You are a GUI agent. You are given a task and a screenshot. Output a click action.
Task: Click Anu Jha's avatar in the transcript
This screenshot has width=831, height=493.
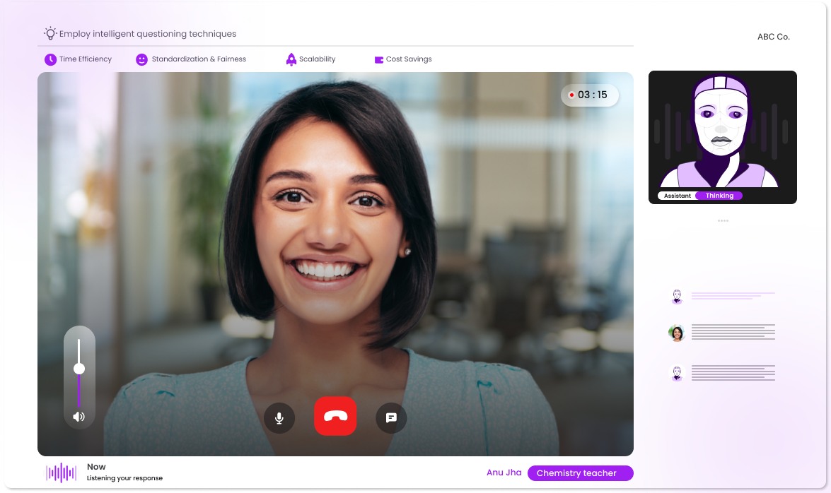pos(677,333)
